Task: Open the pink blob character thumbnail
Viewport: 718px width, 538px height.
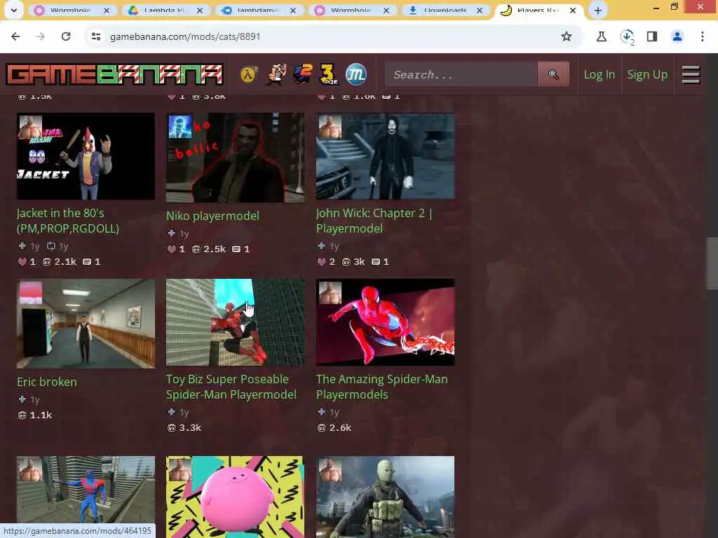Action: point(235,497)
